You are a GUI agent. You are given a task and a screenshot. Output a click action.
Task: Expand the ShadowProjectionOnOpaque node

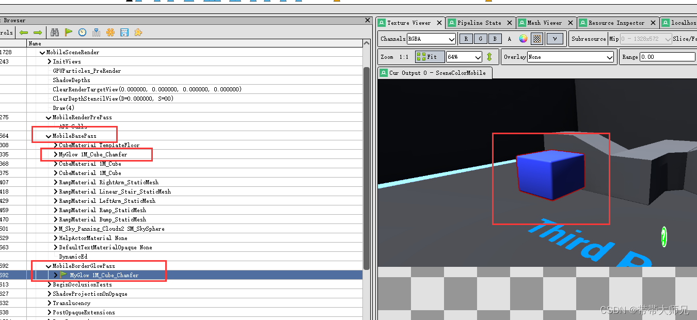click(49, 294)
